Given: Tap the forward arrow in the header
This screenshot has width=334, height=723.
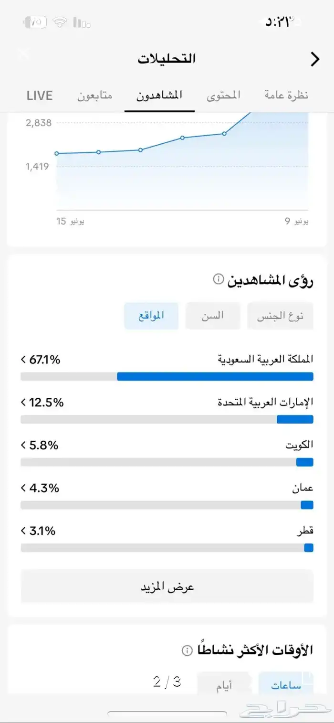Looking at the screenshot, I should (315, 59).
